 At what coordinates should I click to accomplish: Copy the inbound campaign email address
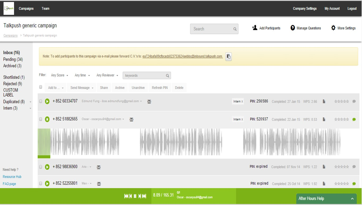pyautogui.click(x=228, y=56)
